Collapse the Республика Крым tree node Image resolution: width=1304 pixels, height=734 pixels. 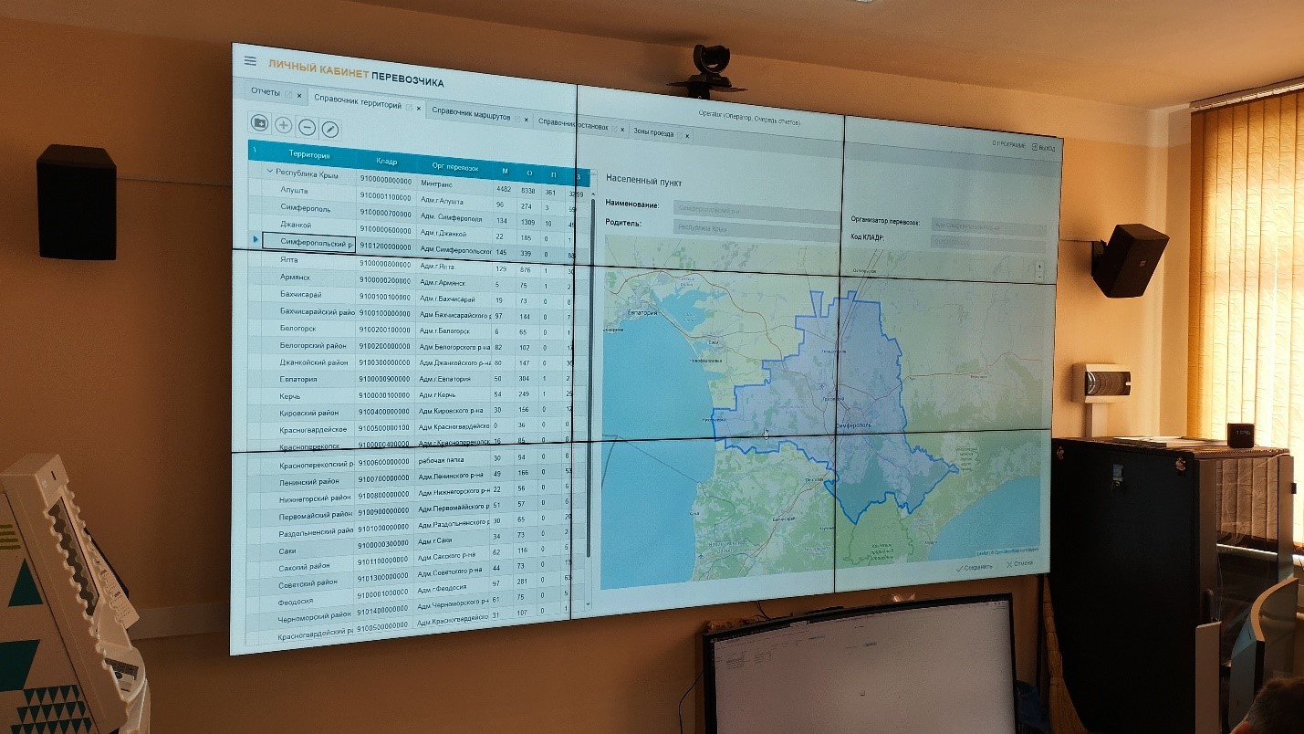click(x=270, y=171)
